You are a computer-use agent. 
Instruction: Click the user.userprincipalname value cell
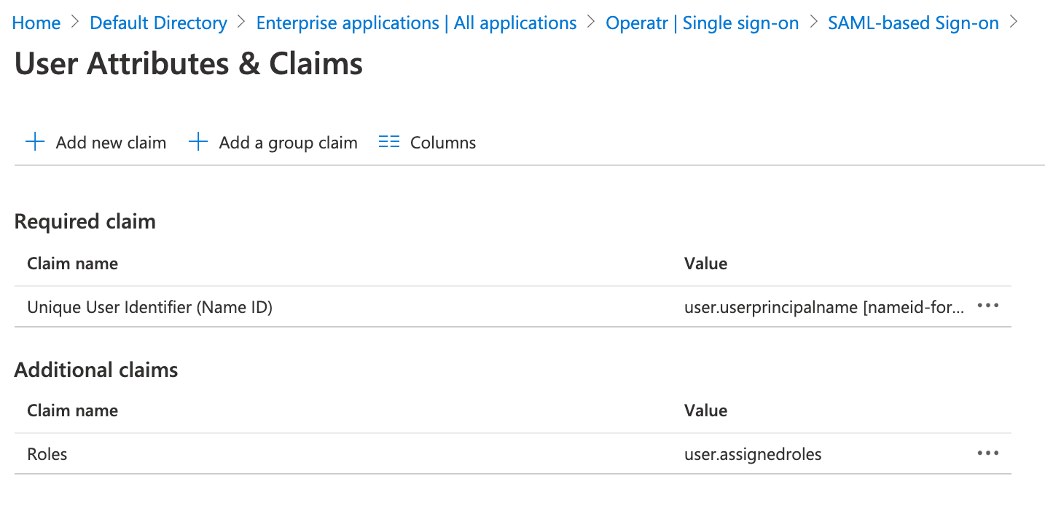point(823,308)
